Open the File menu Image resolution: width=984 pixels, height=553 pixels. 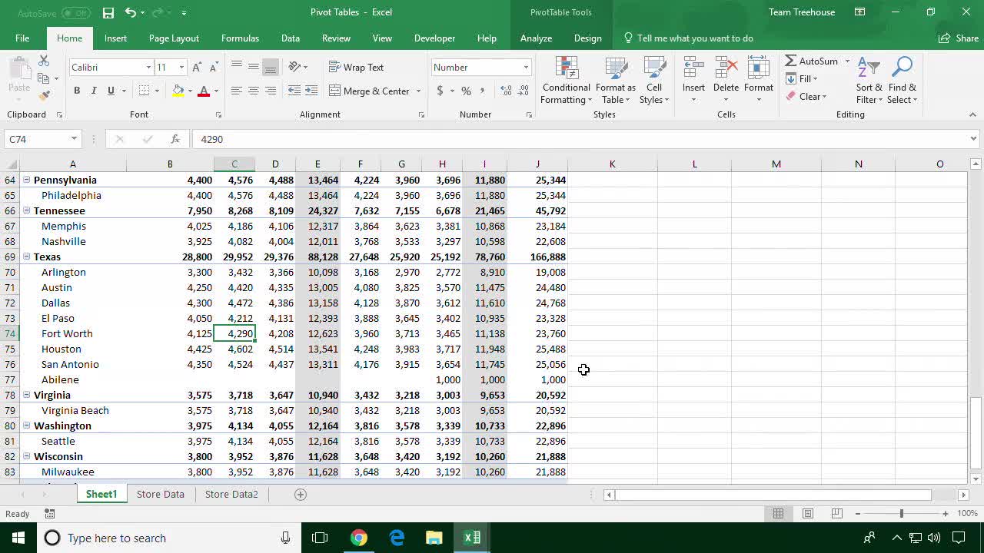[x=22, y=38]
